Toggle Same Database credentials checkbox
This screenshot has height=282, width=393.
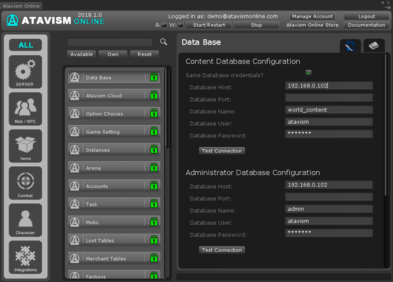[308, 73]
